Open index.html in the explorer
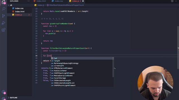This screenshot has width=179, height=100. click(20, 12)
